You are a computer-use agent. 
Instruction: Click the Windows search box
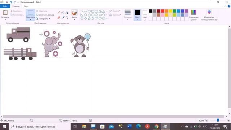click(x=40, y=126)
